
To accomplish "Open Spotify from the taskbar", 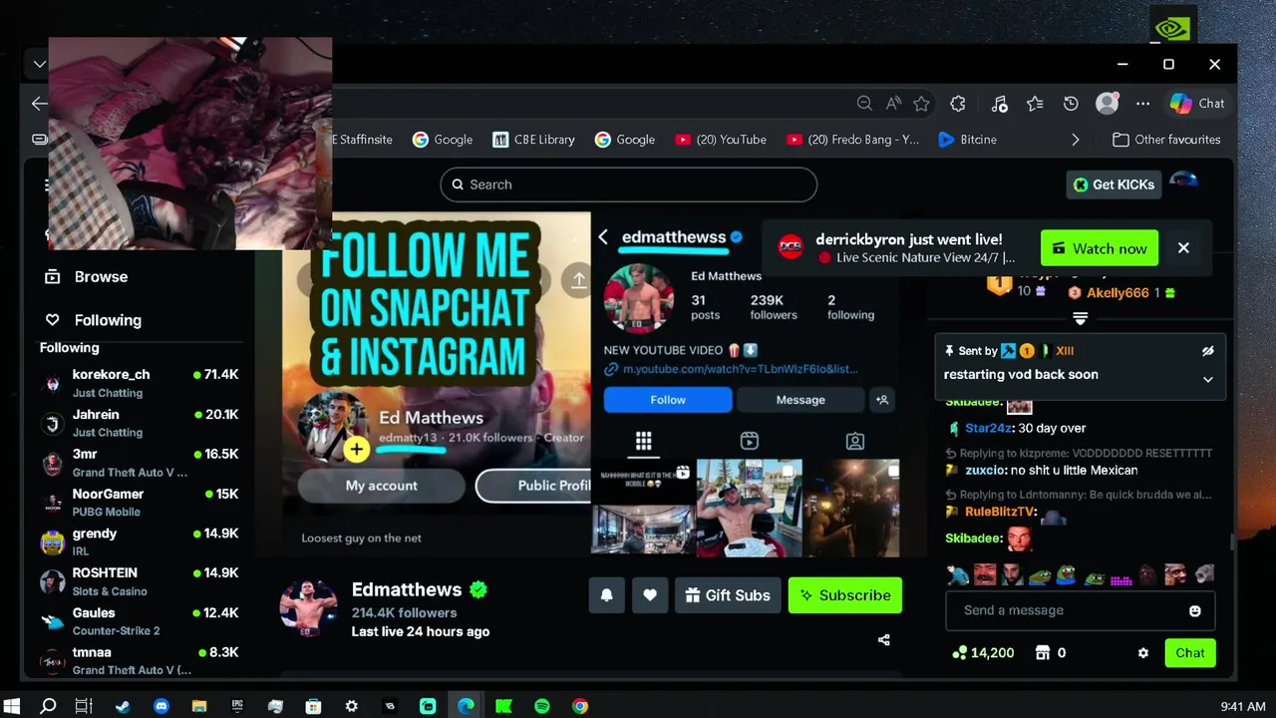I will point(542,706).
